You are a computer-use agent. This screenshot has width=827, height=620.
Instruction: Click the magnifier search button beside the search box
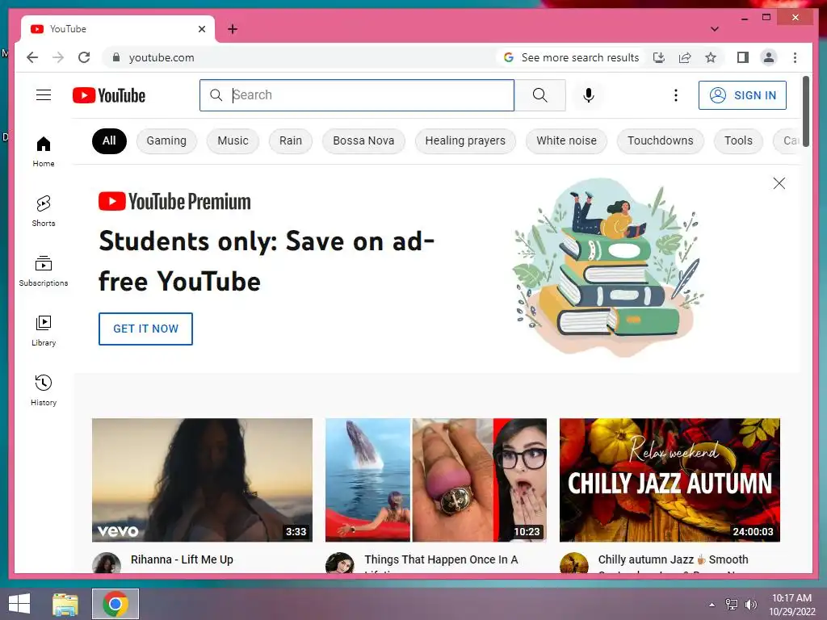pyautogui.click(x=539, y=95)
